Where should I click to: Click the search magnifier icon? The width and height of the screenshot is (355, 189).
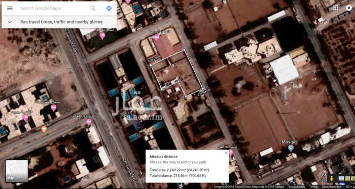(x=93, y=9)
